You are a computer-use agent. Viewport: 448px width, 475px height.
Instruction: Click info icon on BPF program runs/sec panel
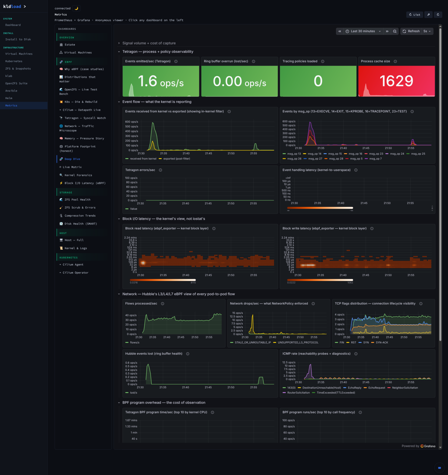pyautogui.click(x=360, y=413)
